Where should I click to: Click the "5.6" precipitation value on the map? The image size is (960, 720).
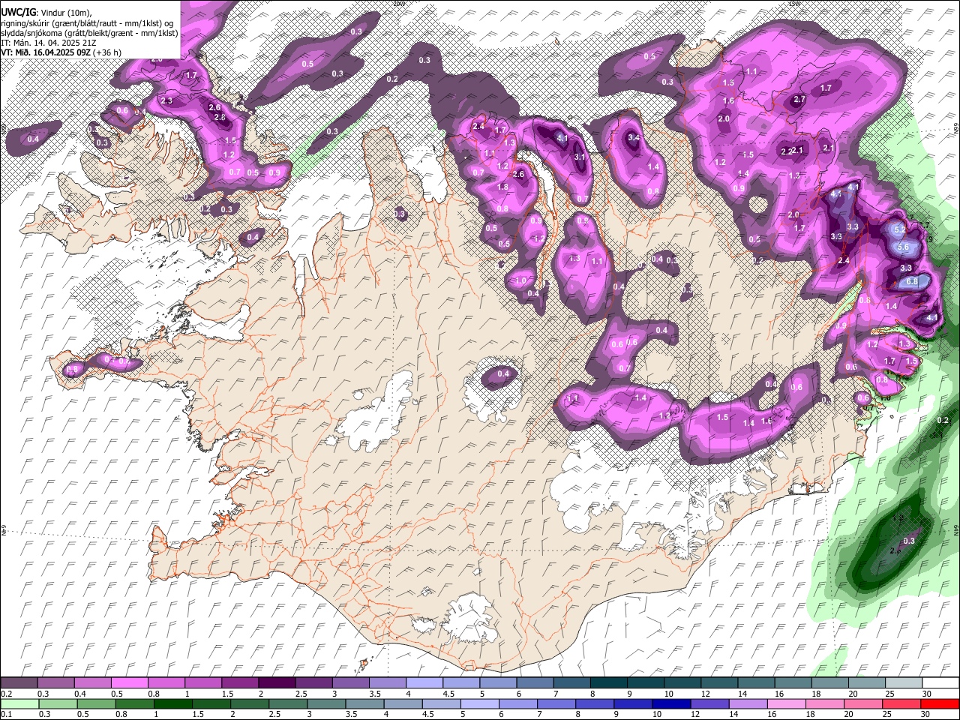pyautogui.click(x=903, y=247)
